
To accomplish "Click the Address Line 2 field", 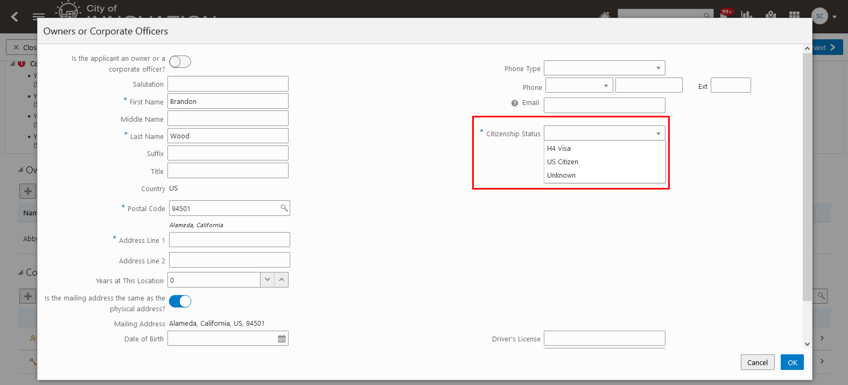I will pos(229,260).
